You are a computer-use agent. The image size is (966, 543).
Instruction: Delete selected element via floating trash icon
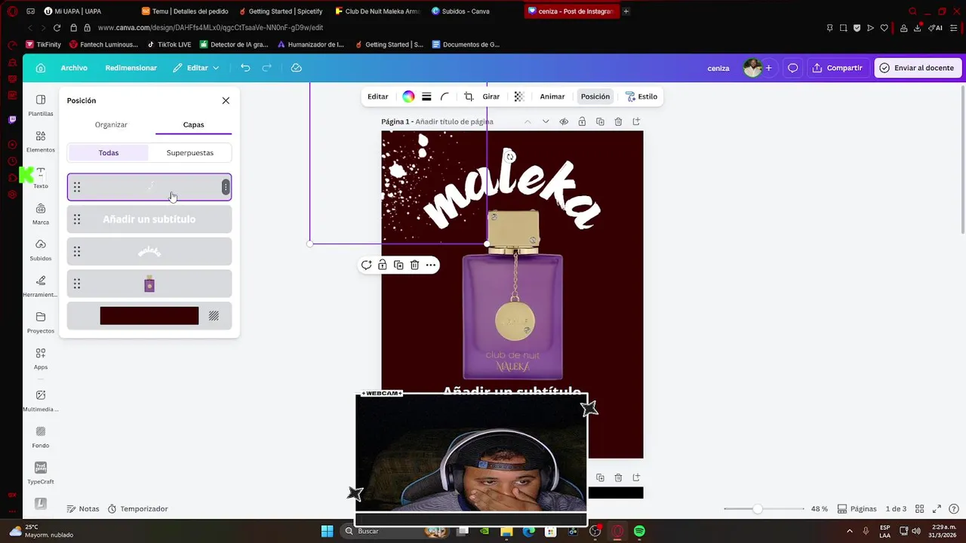click(414, 265)
